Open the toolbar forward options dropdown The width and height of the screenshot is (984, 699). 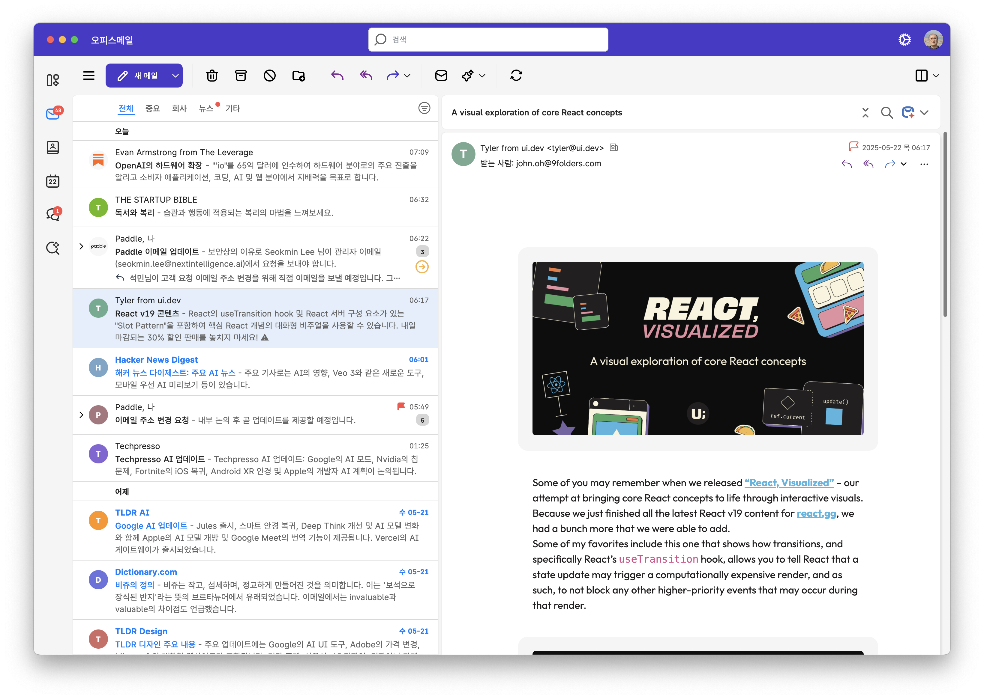tap(407, 76)
